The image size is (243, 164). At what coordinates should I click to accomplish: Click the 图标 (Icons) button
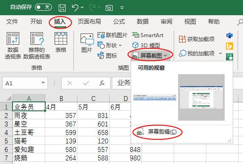(x=107, y=55)
